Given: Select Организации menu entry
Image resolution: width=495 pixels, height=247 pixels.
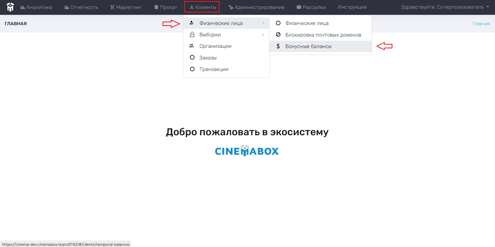Looking at the screenshot, I should [226, 46].
